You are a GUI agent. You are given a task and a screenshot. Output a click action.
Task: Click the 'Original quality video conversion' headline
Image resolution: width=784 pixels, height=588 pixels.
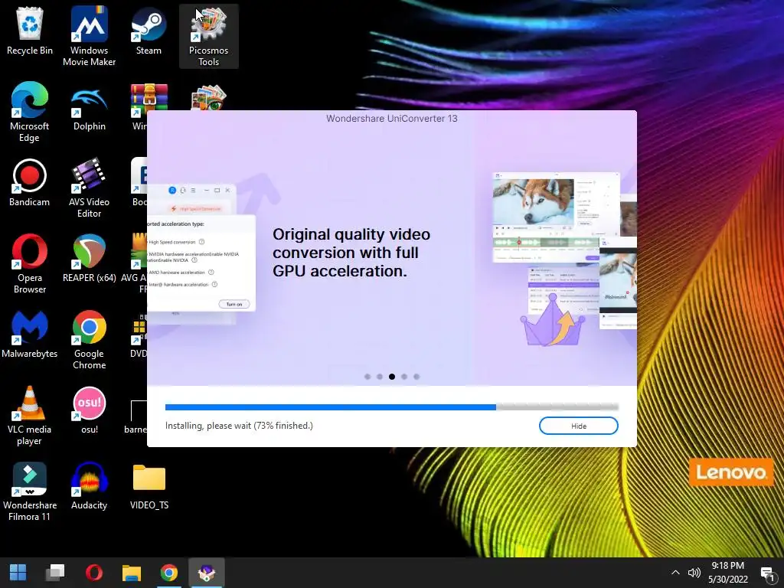351,253
